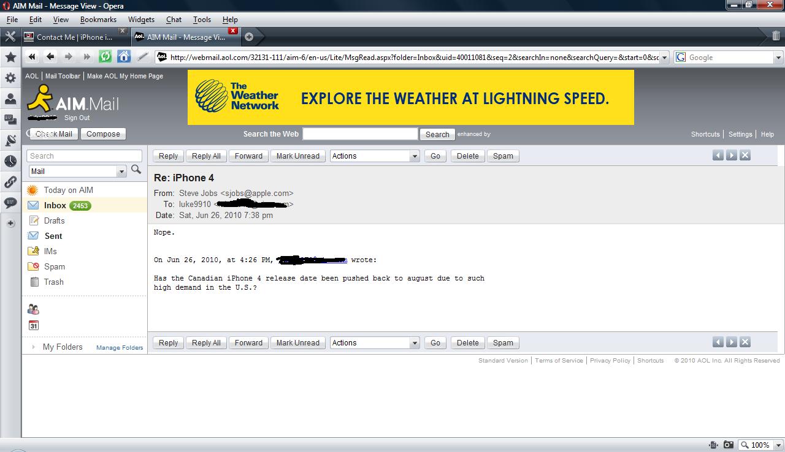Click the browser Forward arrow
Viewport: 785px width, 452px height.
point(69,57)
